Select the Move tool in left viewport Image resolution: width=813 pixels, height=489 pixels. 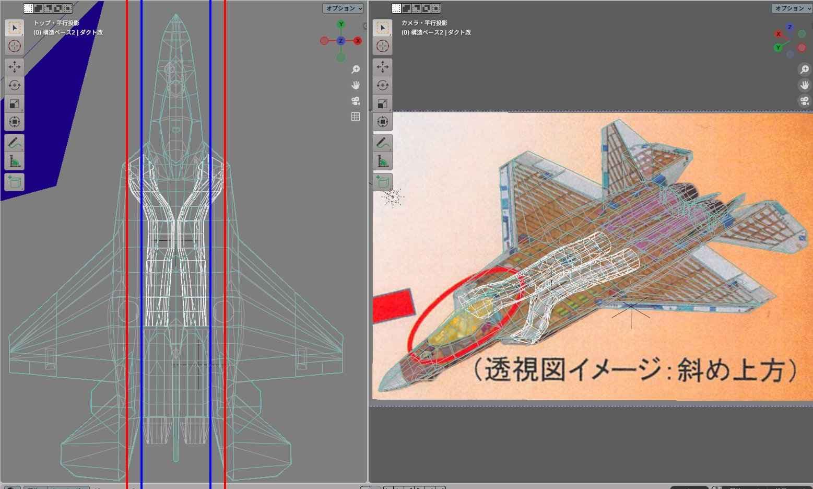[x=15, y=66]
